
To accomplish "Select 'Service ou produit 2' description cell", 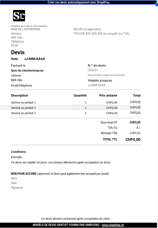I will 23,108.
